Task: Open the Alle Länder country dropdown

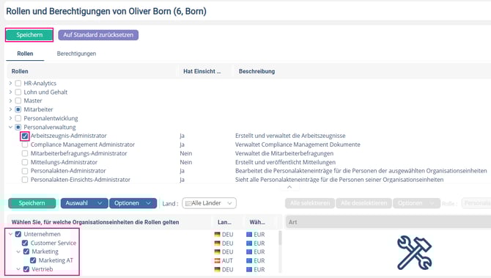Action: [x=209, y=203]
